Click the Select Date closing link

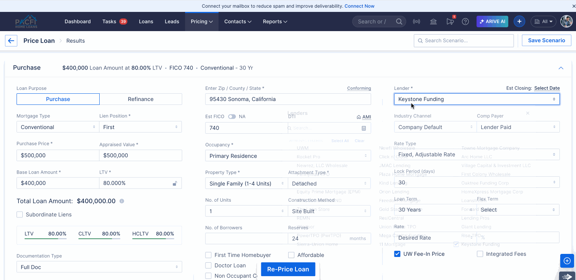tap(547, 88)
